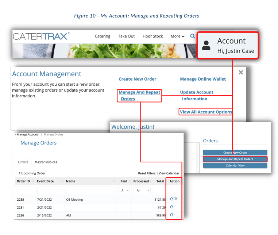Switch to the Master Invoices tab
278x235 pixels.
tap(46, 162)
